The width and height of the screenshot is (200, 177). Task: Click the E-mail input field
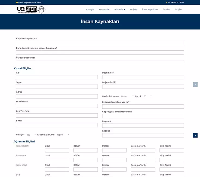click(x=57, y=125)
